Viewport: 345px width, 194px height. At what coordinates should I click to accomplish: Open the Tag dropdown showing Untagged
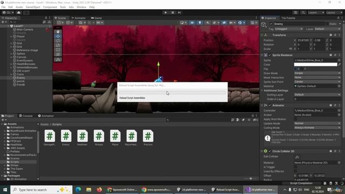pos(288,29)
